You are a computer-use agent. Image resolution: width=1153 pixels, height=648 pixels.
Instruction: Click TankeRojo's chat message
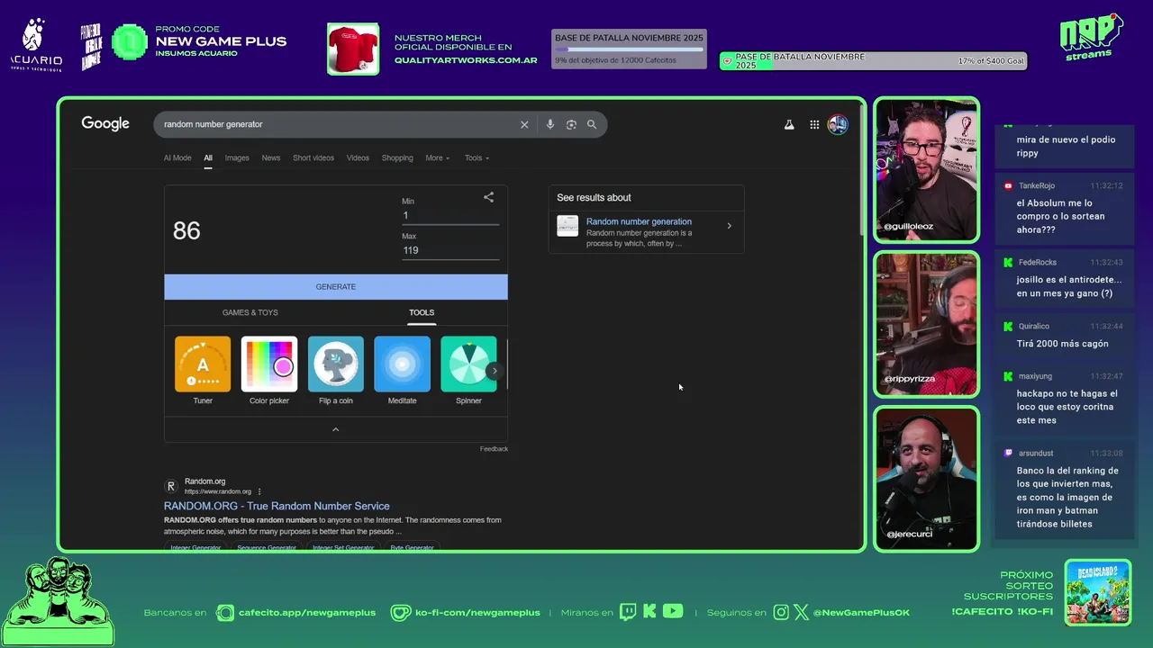tap(1064, 209)
